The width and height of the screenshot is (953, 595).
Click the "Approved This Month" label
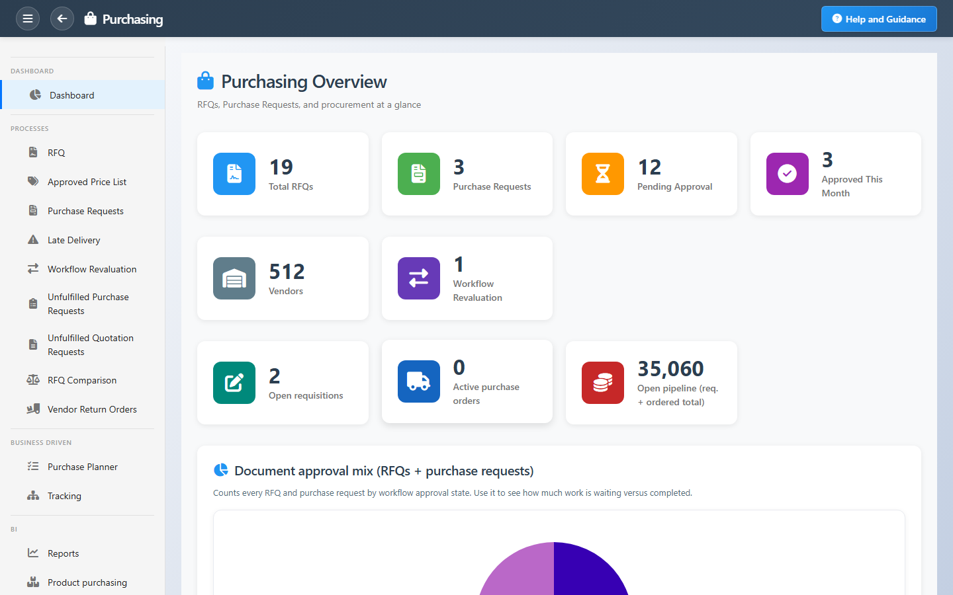852,186
